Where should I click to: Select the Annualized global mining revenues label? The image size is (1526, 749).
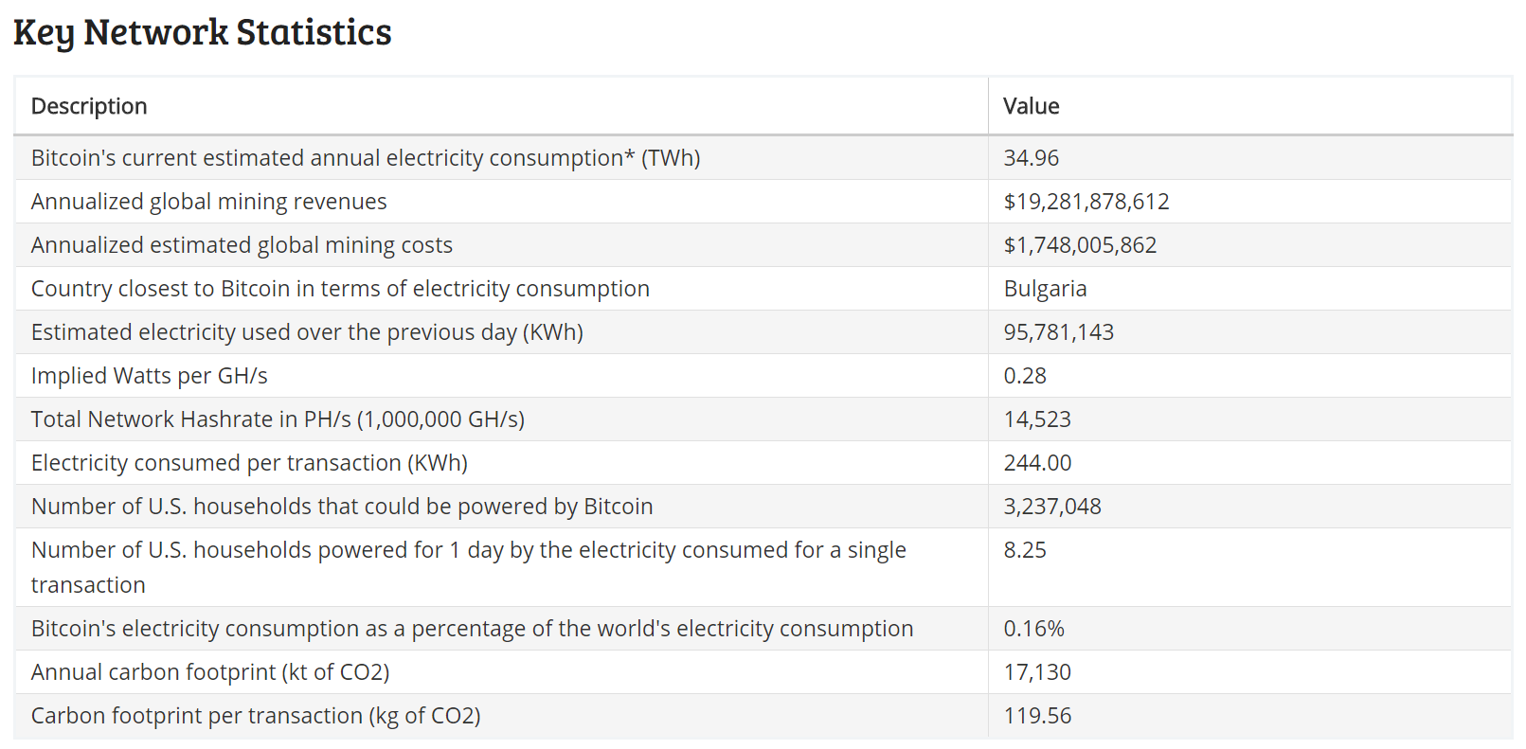(x=208, y=202)
